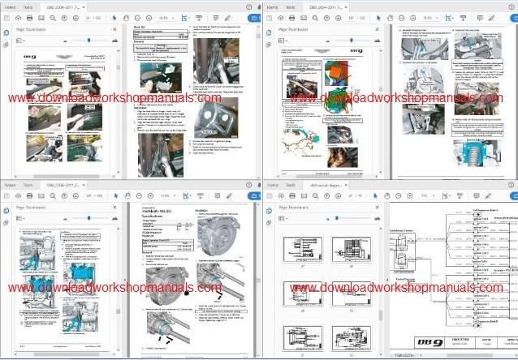This screenshot has width=518, height=360.
Task: Click small thumbnails icon in bottom-right thumbnail panel
Action: [327, 219]
